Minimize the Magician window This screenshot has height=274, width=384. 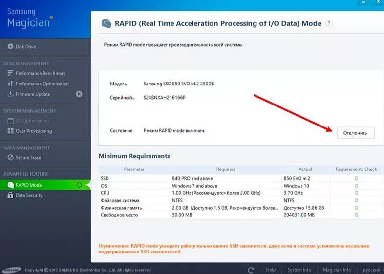(363, 2)
